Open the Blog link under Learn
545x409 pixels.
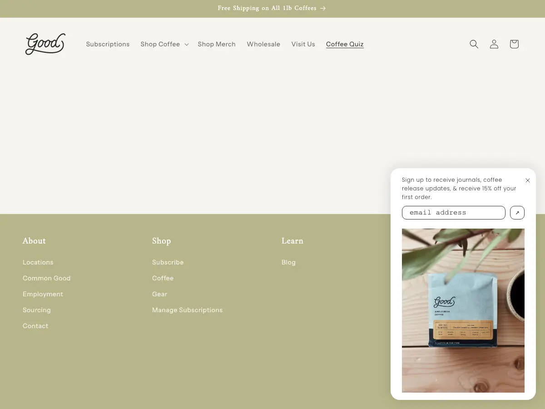[x=288, y=262]
